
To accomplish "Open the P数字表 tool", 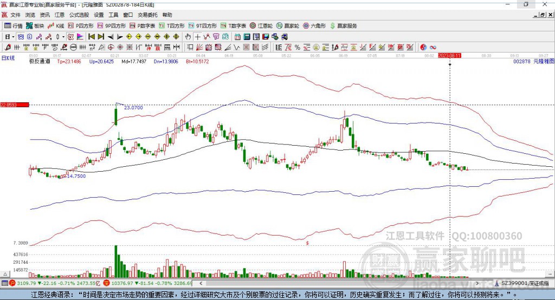I will tap(143, 26).
